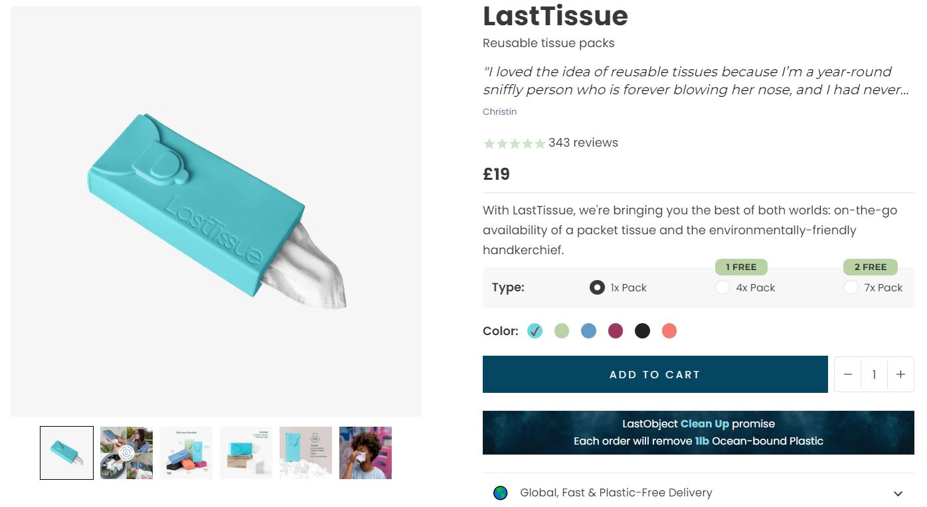The height and width of the screenshot is (507, 927).
Task: Click the plus icon to increase quantity
Action: click(900, 374)
